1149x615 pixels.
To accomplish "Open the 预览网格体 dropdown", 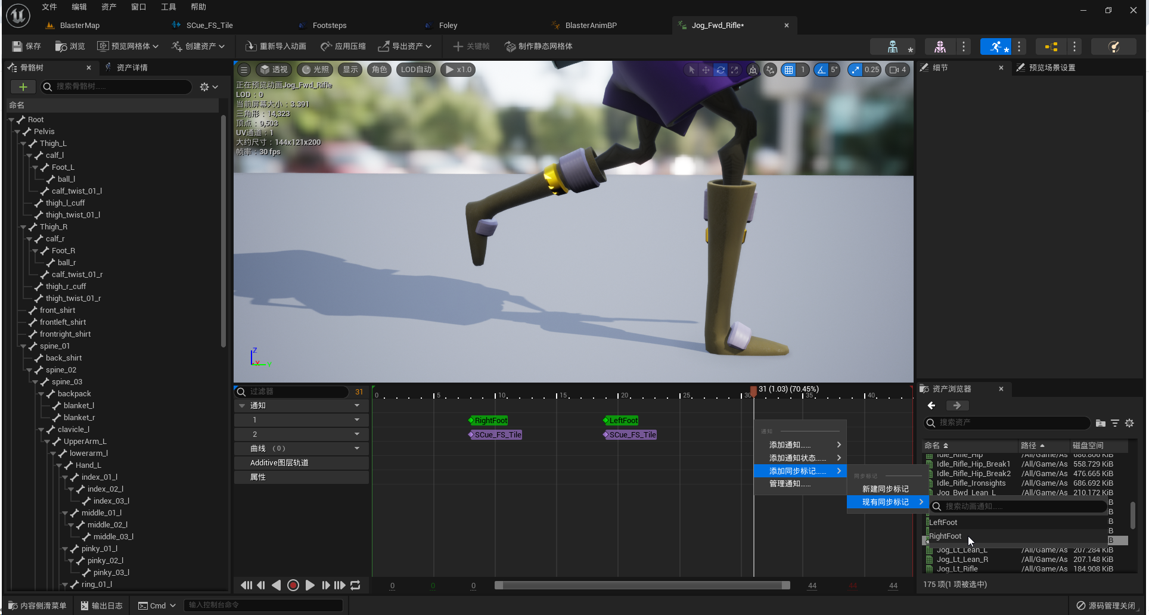I will tap(128, 46).
